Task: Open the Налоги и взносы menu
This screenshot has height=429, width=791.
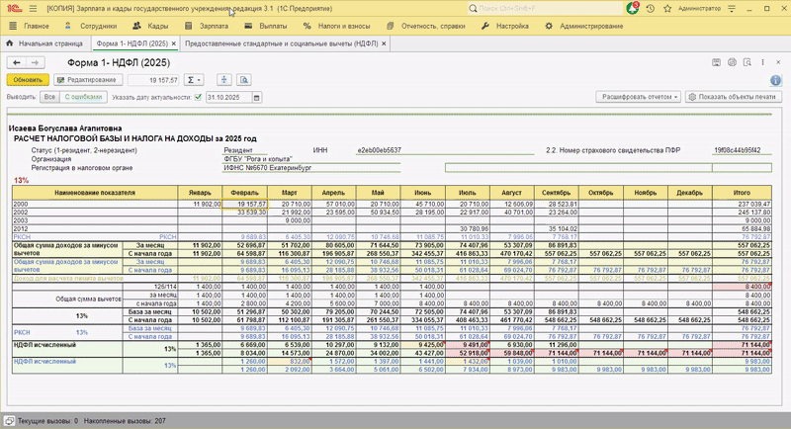Action: click(336, 26)
